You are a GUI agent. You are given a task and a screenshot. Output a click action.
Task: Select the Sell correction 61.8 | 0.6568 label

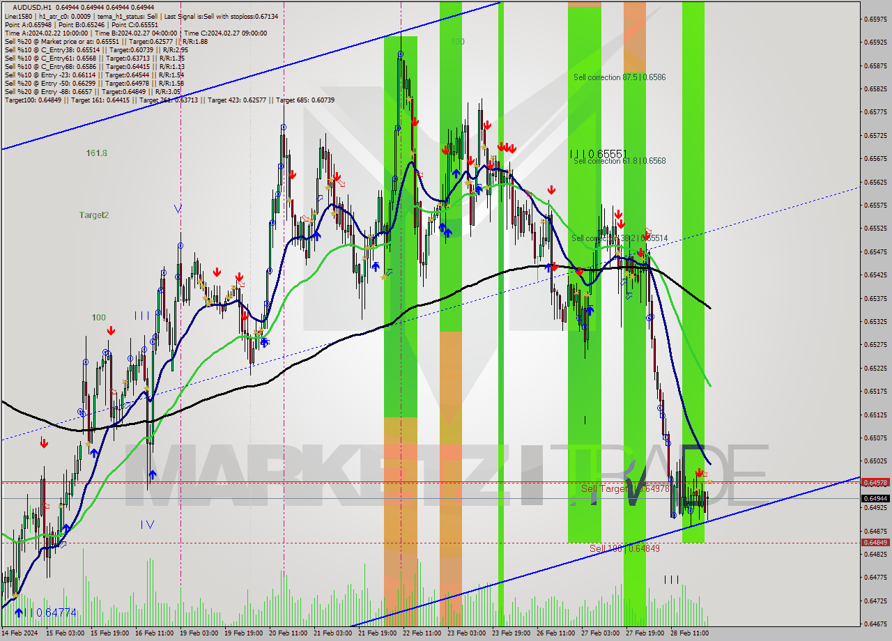pos(620,161)
